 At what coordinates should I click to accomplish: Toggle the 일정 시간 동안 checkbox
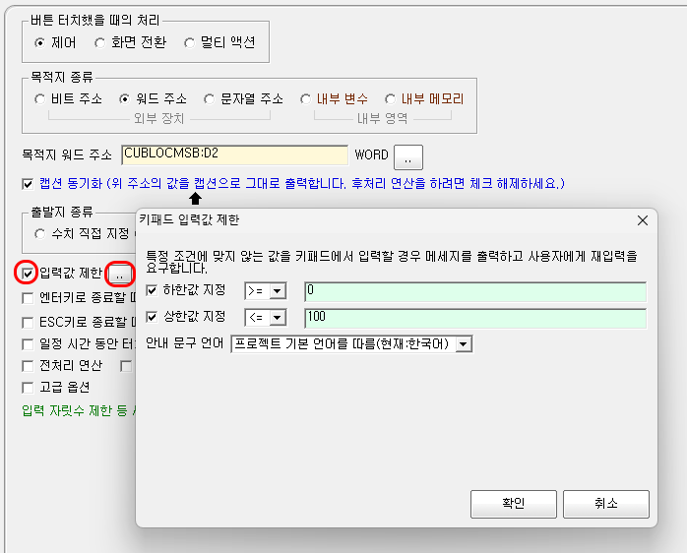point(28,344)
